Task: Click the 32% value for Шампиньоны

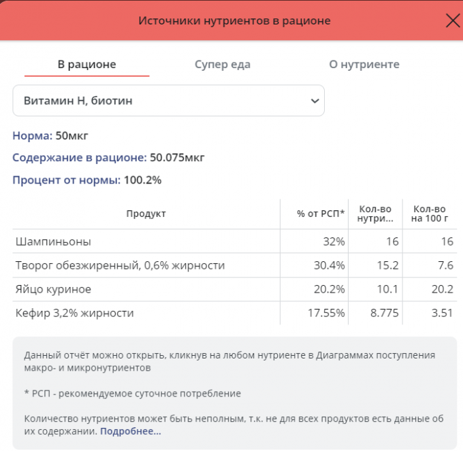Action: (334, 241)
